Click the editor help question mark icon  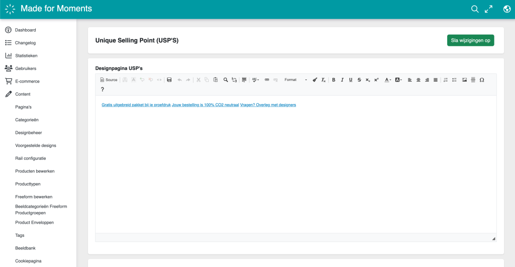coord(103,90)
